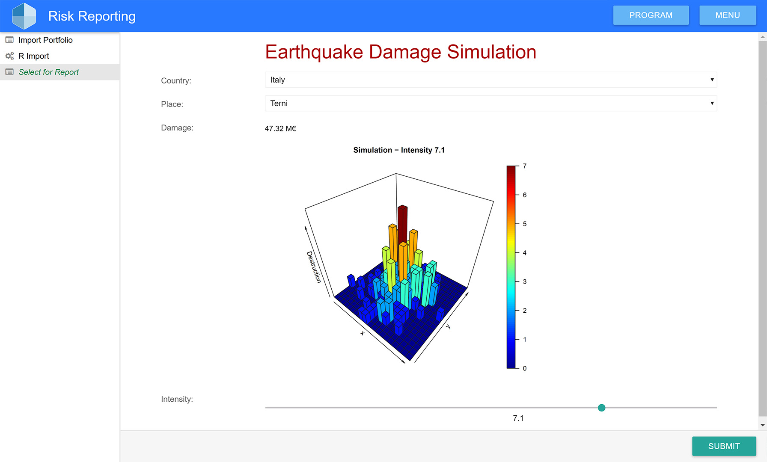Click the Select for Report list icon
The width and height of the screenshot is (767, 462).
coord(9,72)
